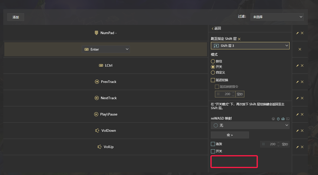This screenshot has height=175, width=318.
Task: Click the reWASD 映射 label
Action: point(221,119)
